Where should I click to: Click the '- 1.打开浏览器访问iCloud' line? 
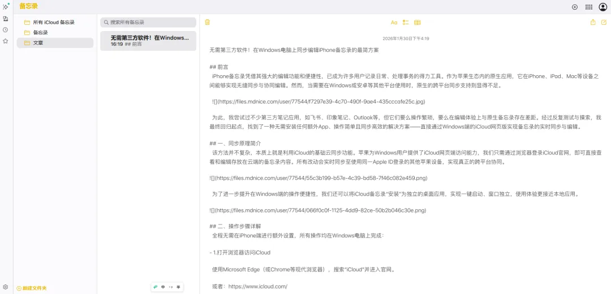pyautogui.click(x=240, y=252)
